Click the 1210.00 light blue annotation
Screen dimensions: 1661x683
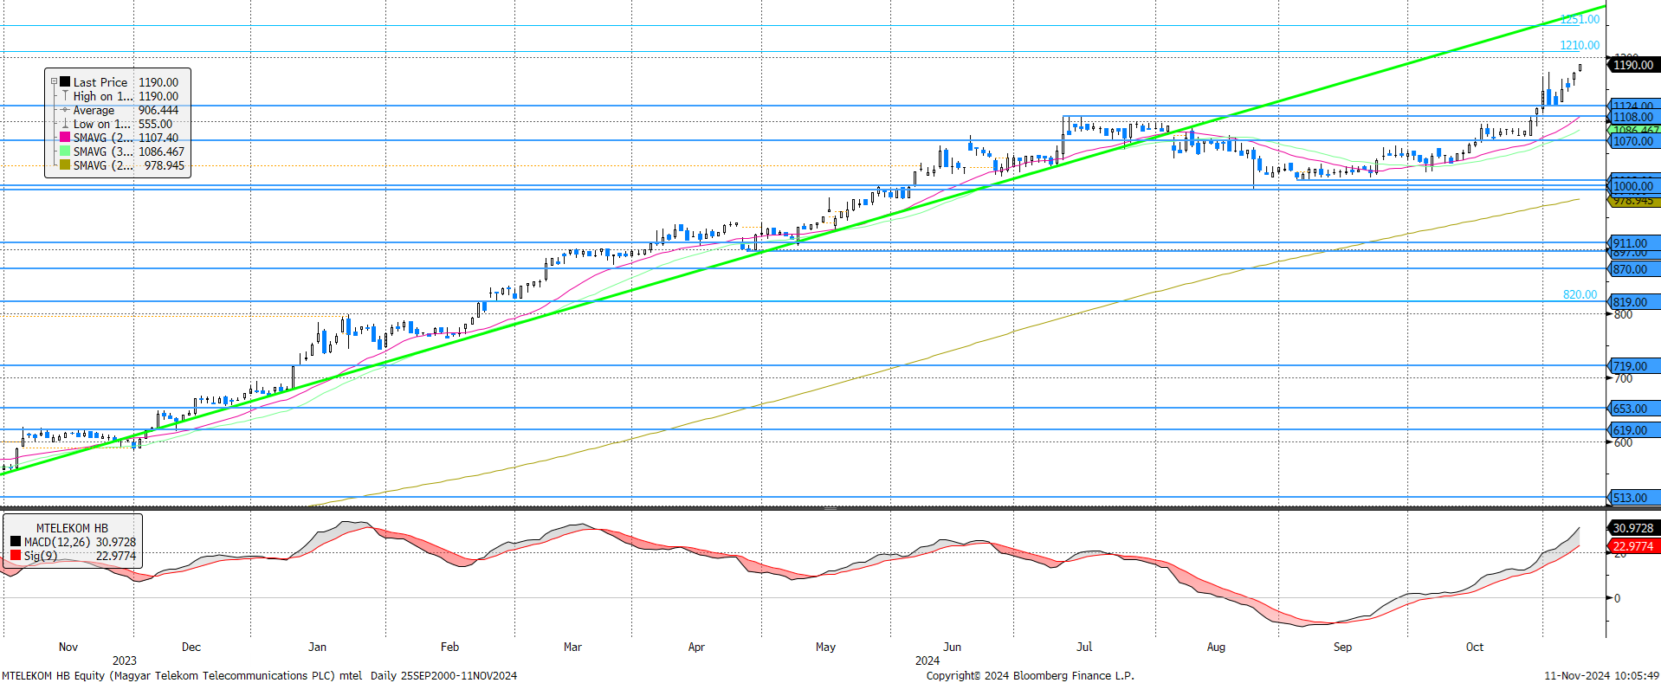pos(1580,45)
